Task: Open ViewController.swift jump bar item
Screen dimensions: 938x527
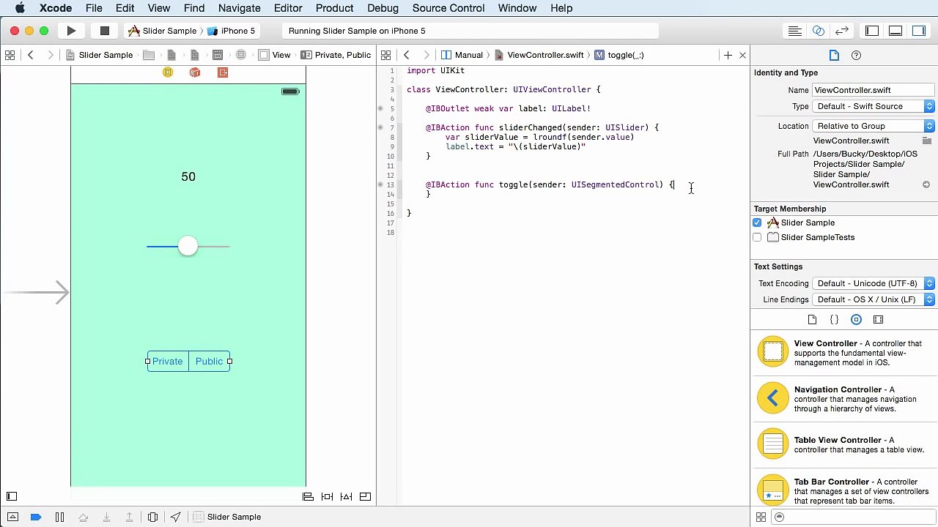Action: tap(539, 55)
